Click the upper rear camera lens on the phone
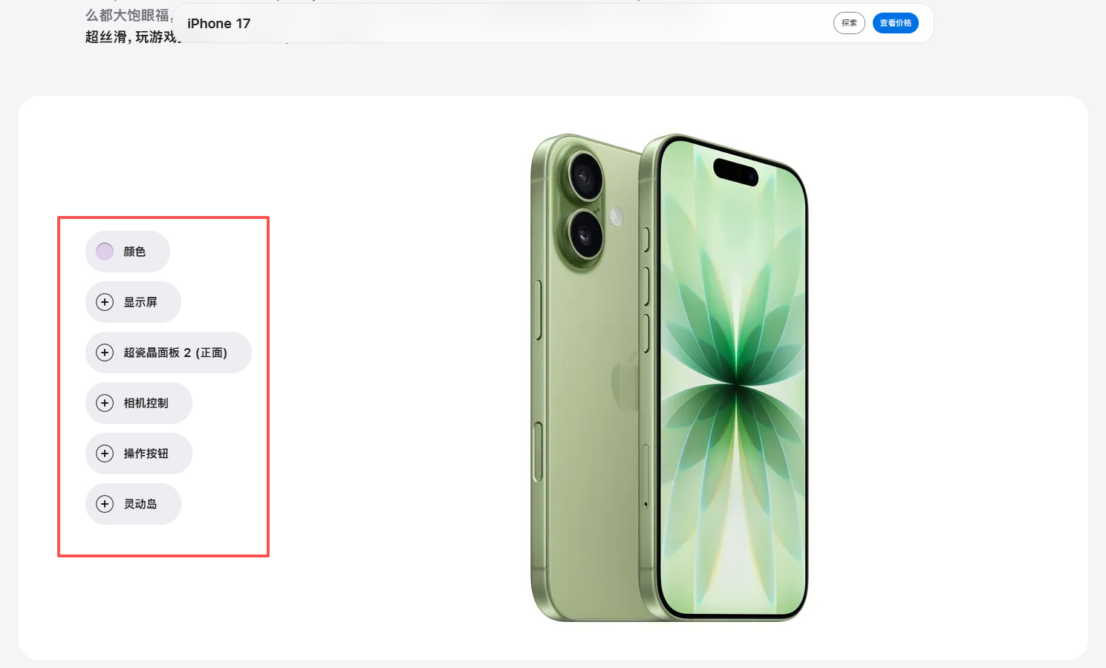This screenshot has height=668, width=1106. (585, 176)
